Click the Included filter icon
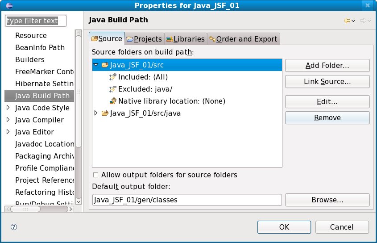 (x=113, y=77)
